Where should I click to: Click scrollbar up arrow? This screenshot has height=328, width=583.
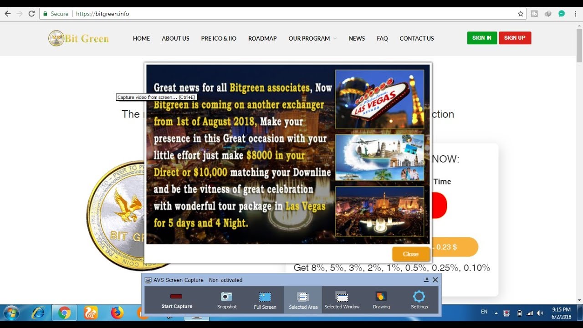[579, 25]
